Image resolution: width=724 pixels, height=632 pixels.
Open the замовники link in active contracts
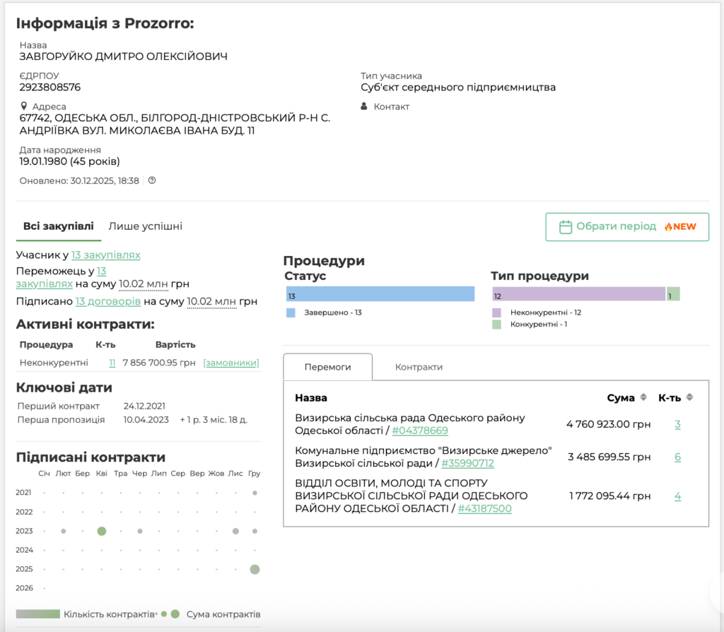click(230, 363)
